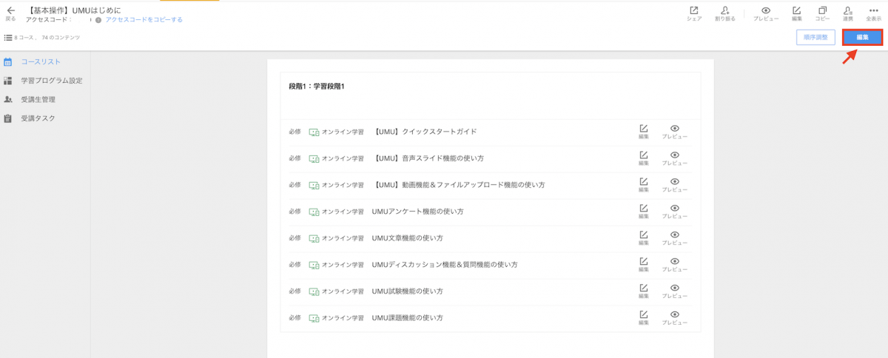This screenshot has width=888, height=358.
Task: Preview the UMU課題機能の使い方 course
Action: click(x=674, y=318)
